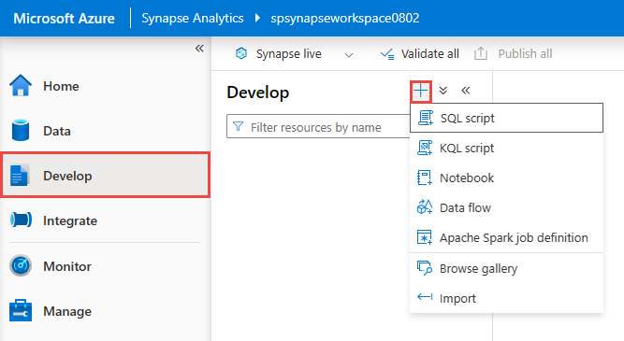This screenshot has height=341, width=624.
Task: Collapse the Develop panel with double-left chevron
Action: point(466,91)
